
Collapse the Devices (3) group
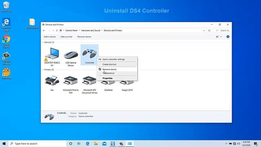pos(43,42)
